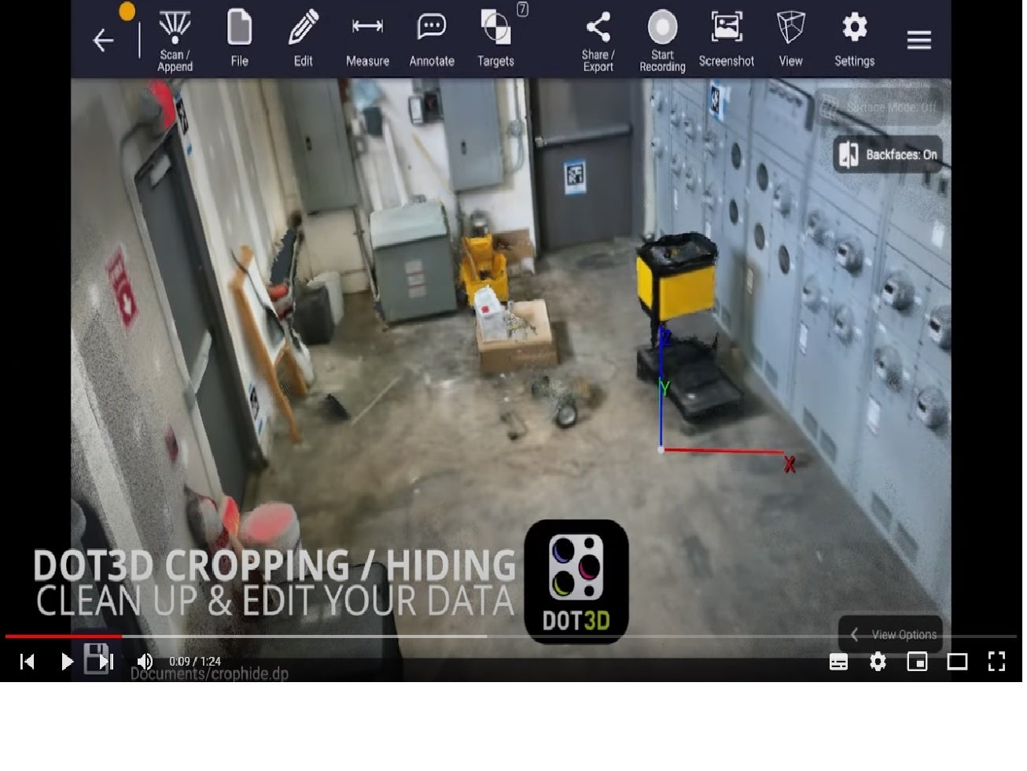Enable theater mode
Image resolution: width=1027 pixels, height=771 pixels.
pos(957,662)
